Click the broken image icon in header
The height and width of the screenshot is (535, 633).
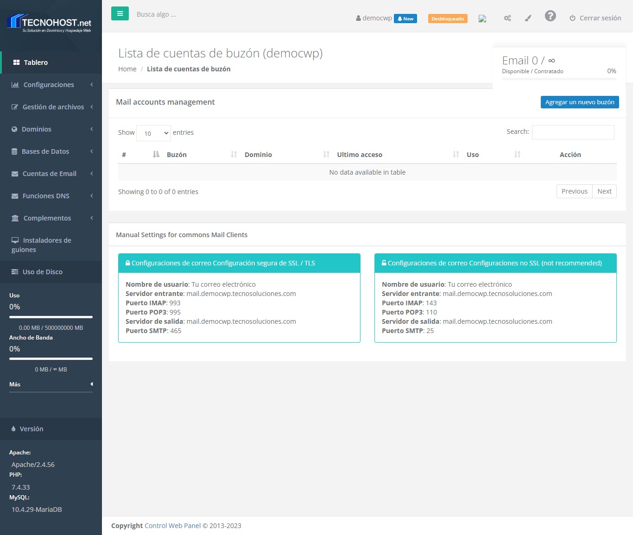tap(482, 19)
